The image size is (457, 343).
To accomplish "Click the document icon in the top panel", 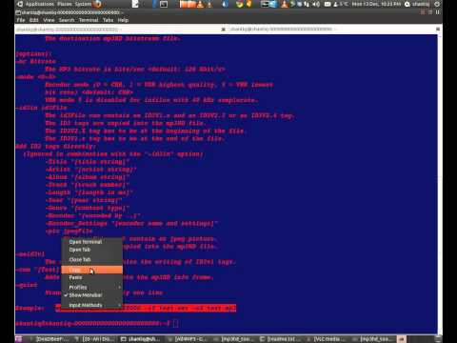I will [135, 4].
